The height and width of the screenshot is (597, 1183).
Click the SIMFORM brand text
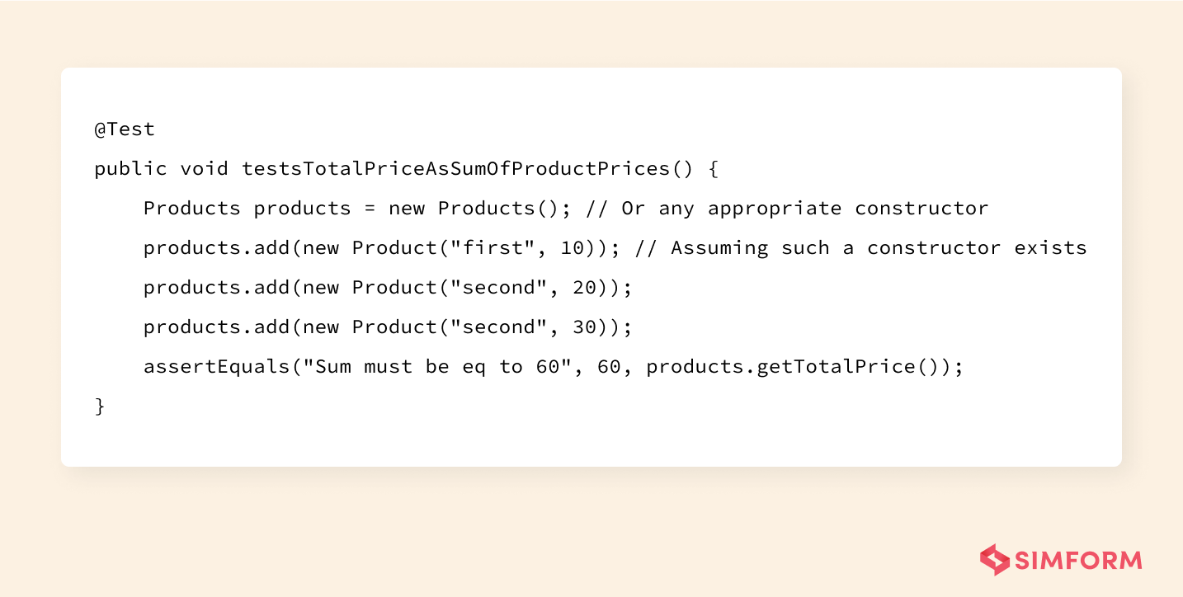1079,561
